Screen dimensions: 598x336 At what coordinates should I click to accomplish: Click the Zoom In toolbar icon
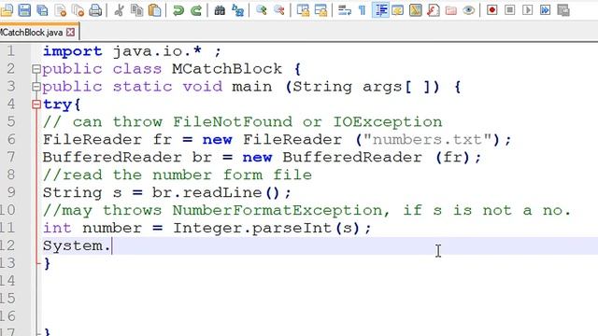(262, 10)
